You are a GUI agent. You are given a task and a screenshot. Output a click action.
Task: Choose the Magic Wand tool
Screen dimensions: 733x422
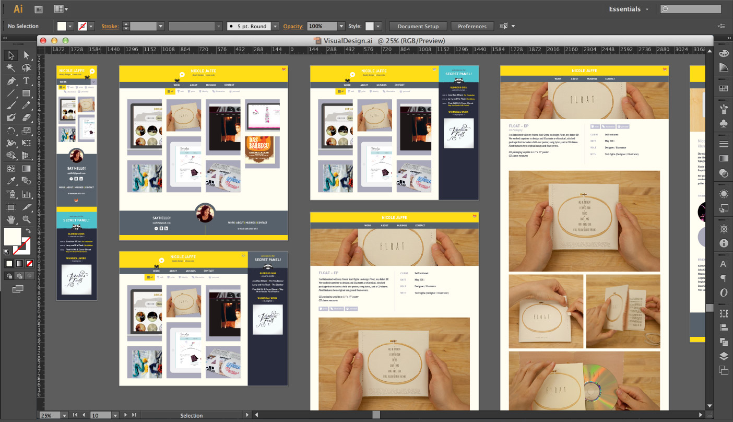(11, 68)
